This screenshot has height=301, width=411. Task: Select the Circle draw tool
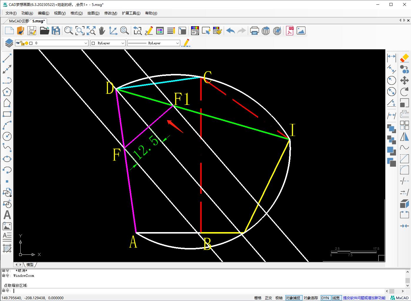7,136
